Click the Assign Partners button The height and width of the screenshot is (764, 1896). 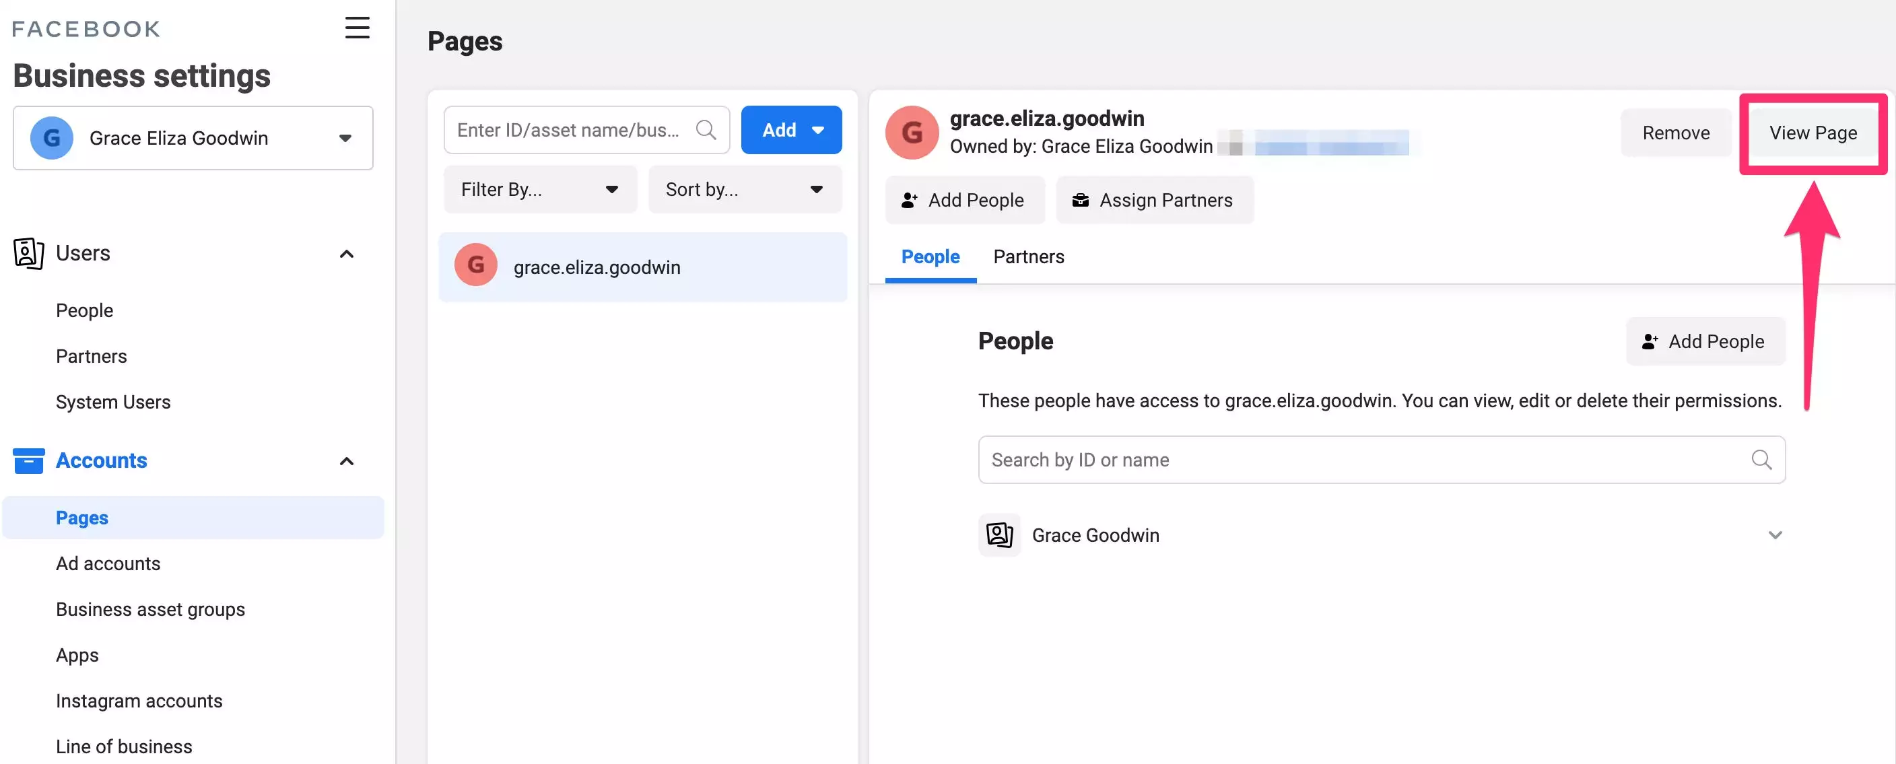pyautogui.click(x=1153, y=200)
